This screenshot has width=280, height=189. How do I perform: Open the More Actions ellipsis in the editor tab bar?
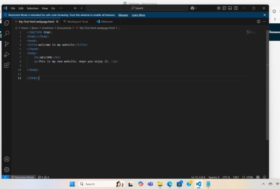point(264,22)
